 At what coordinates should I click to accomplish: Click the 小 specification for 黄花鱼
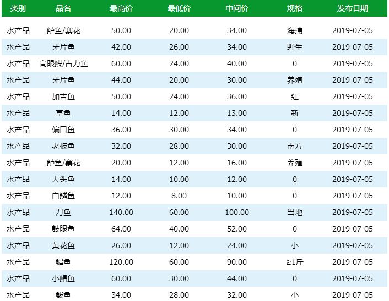pos(295,245)
